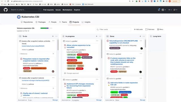The height and width of the screenshot is (102, 181).
Task: Open Pull requests in the header
Action: click(x=48, y=10)
